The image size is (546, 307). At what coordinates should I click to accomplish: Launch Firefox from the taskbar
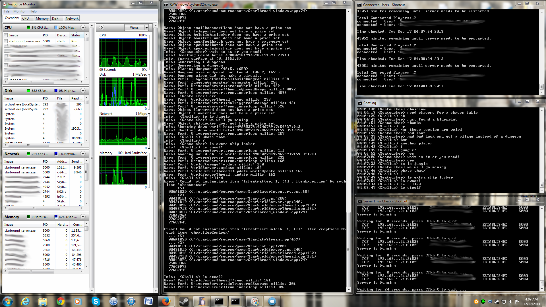point(166,301)
